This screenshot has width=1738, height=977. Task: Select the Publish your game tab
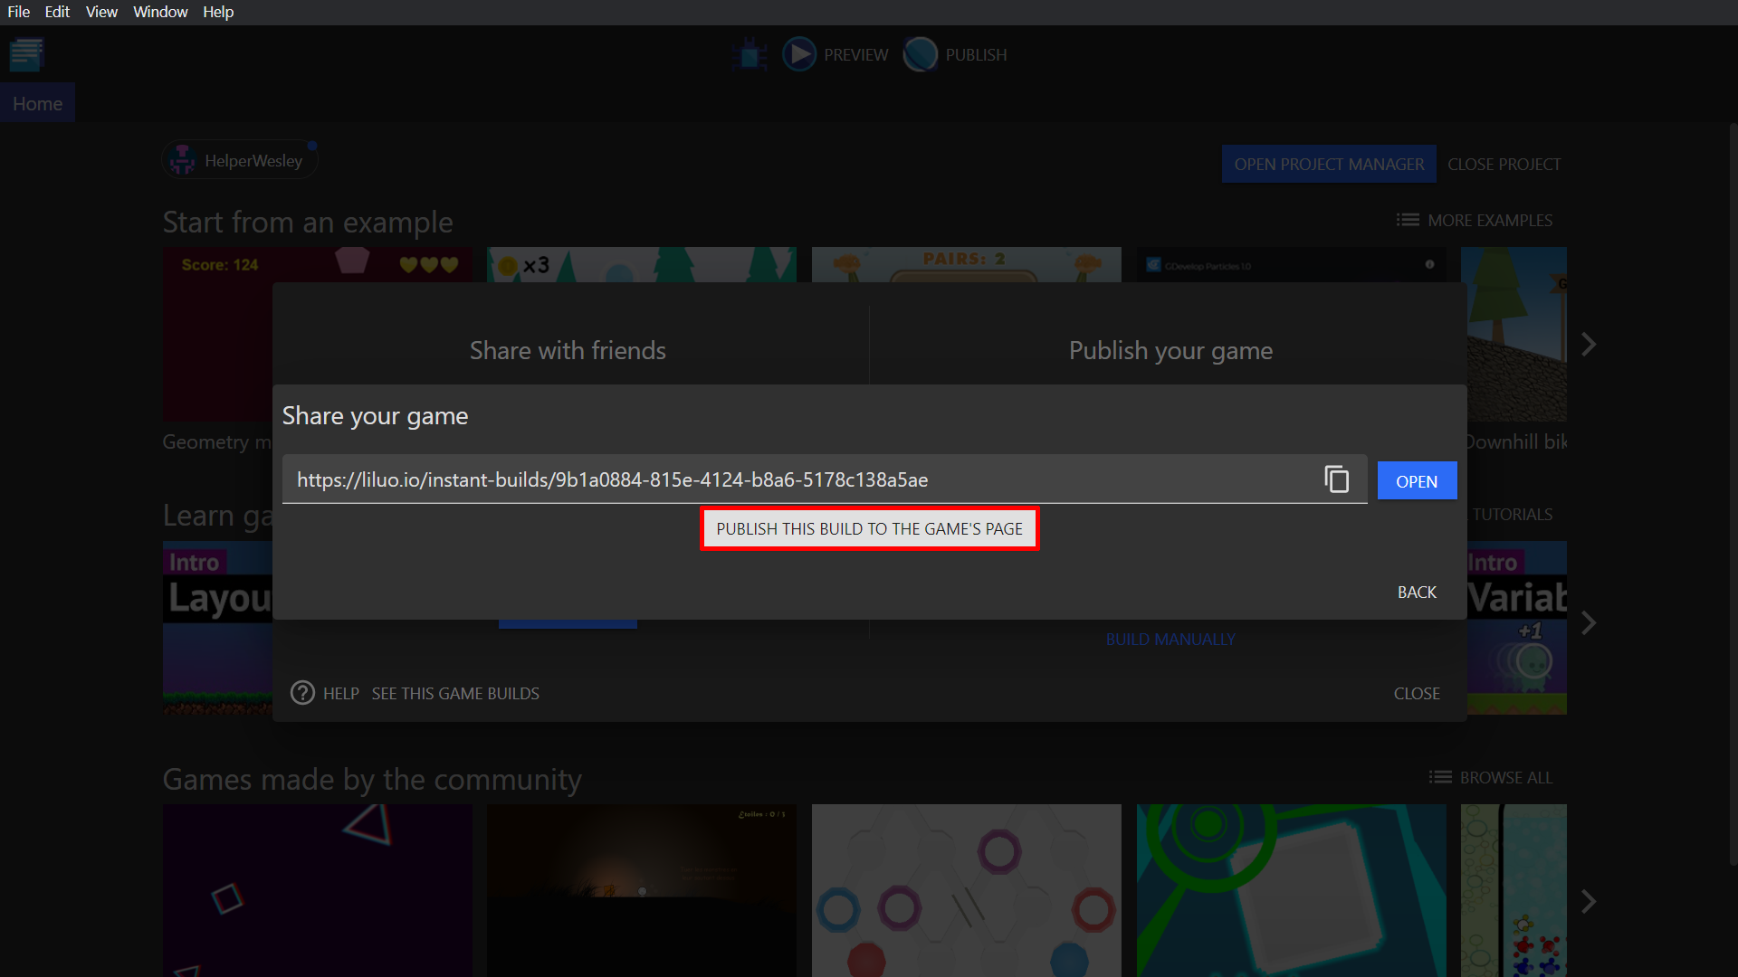(x=1170, y=351)
